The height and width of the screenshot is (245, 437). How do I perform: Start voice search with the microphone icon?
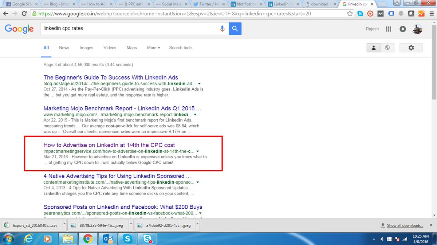(223, 29)
